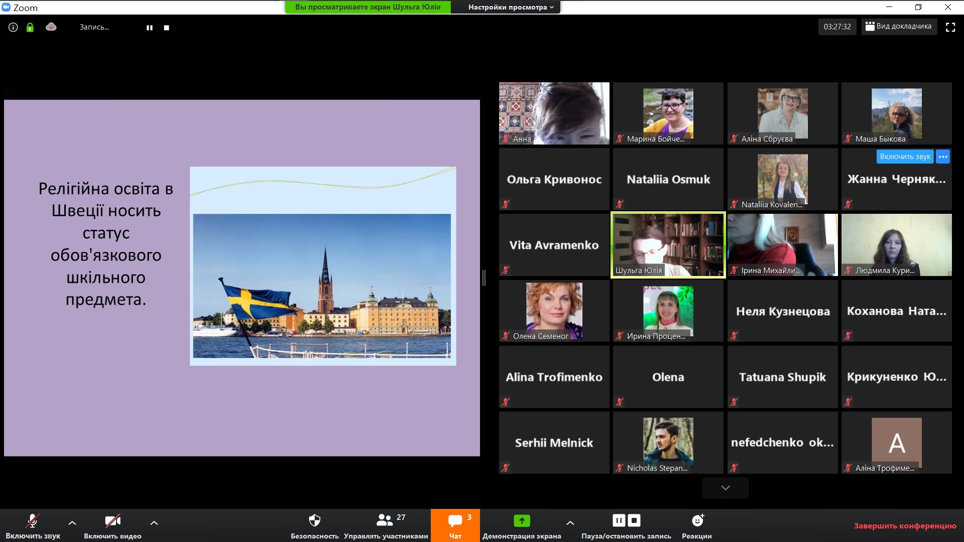
Task: Click the Sweden flag photo on shared slide
Action: click(x=322, y=286)
